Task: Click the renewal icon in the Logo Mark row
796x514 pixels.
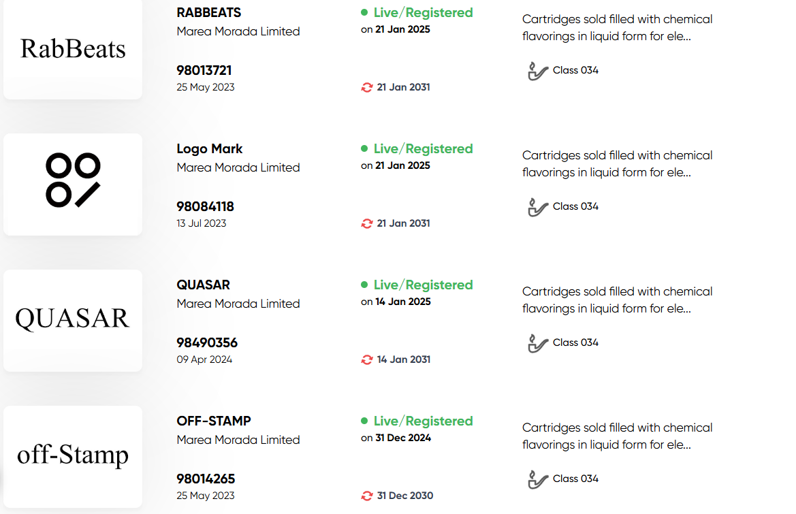Action: pyautogui.click(x=366, y=223)
